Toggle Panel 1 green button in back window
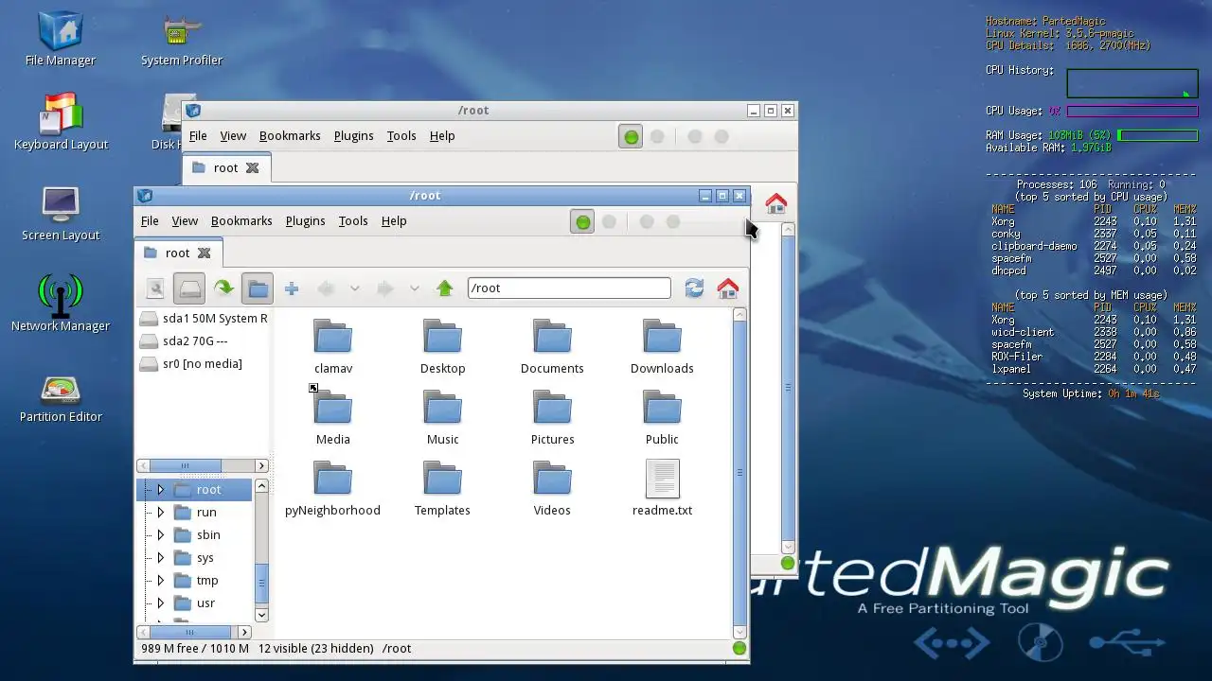This screenshot has height=681, width=1212. point(631,136)
